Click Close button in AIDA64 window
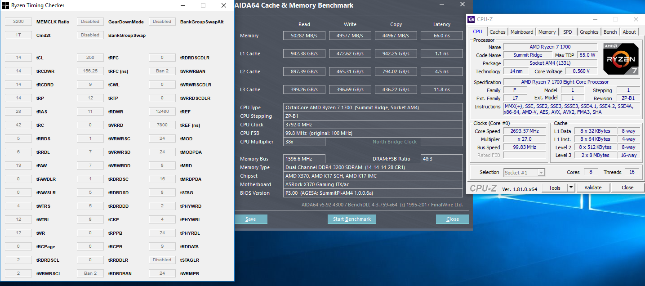Image resolution: width=645 pixels, height=286 pixels. tap(453, 219)
